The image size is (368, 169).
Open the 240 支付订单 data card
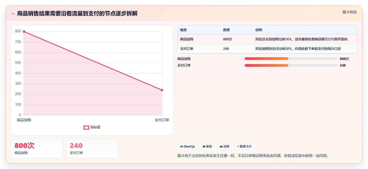pos(92,148)
